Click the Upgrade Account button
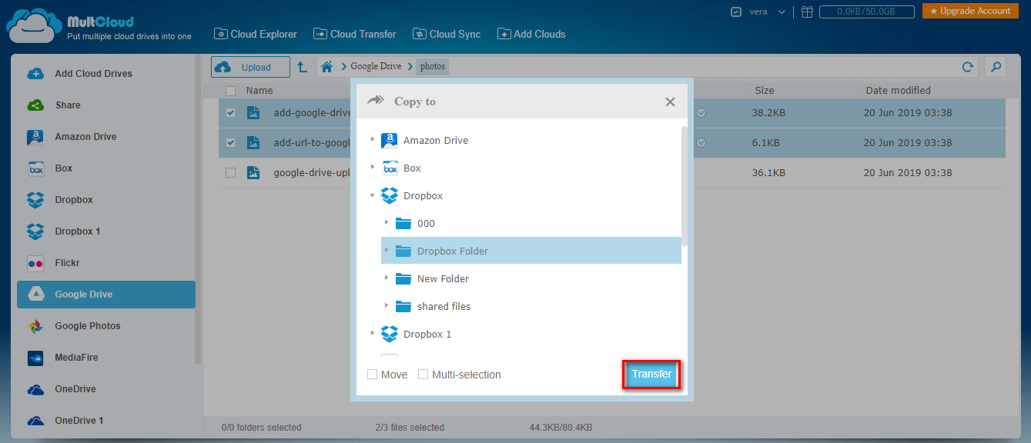1031x443 pixels. pyautogui.click(x=970, y=11)
